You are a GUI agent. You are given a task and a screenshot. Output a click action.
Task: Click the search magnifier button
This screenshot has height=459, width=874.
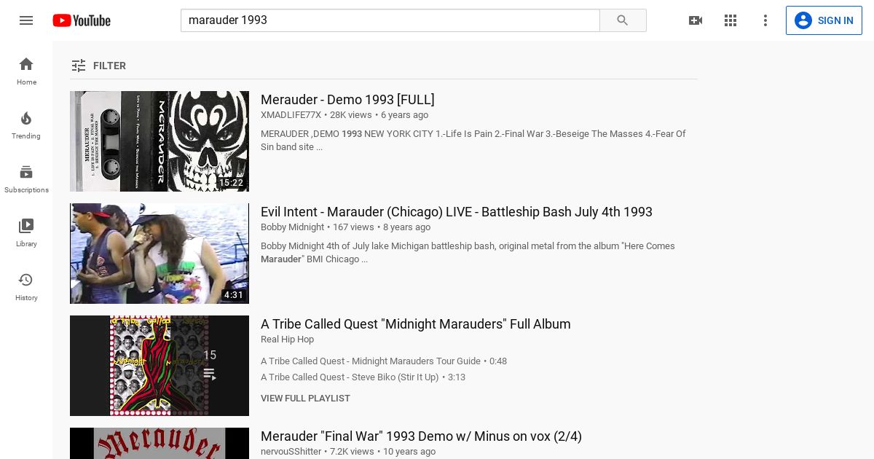pyautogui.click(x=623, y=20)
